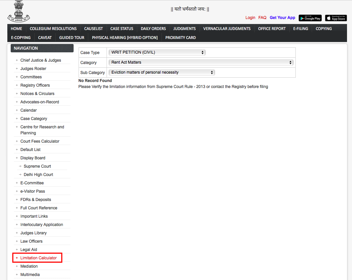The height and width of the screenshot is (280, 352).
Task: Go to the HOME menu item
Action: [16, 29]
